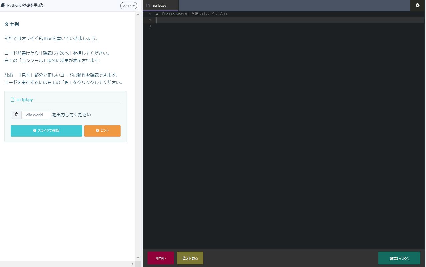Click the file icon next to script.py in the instructions

(x=13, y=100)
